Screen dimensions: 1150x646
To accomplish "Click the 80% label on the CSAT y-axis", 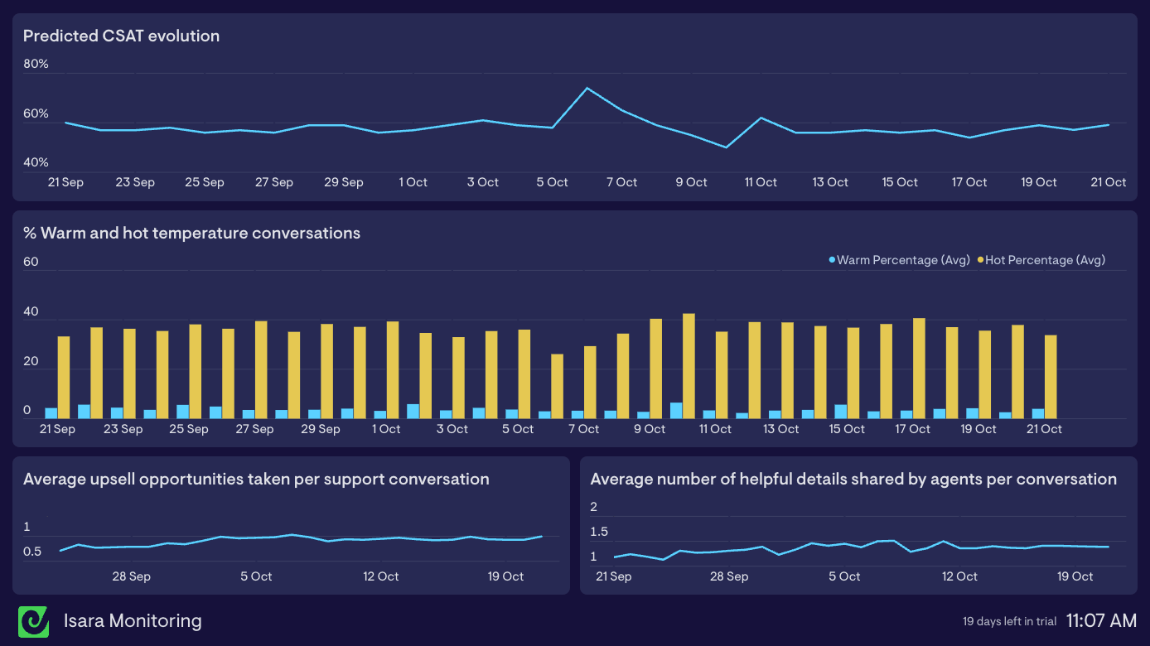I will tap(36, 63).
